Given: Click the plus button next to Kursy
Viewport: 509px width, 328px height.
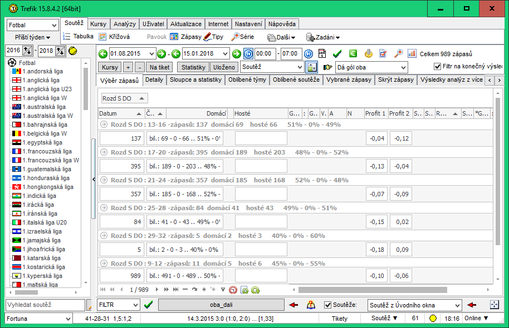Looking at the screenshot, I should [128, 67].
